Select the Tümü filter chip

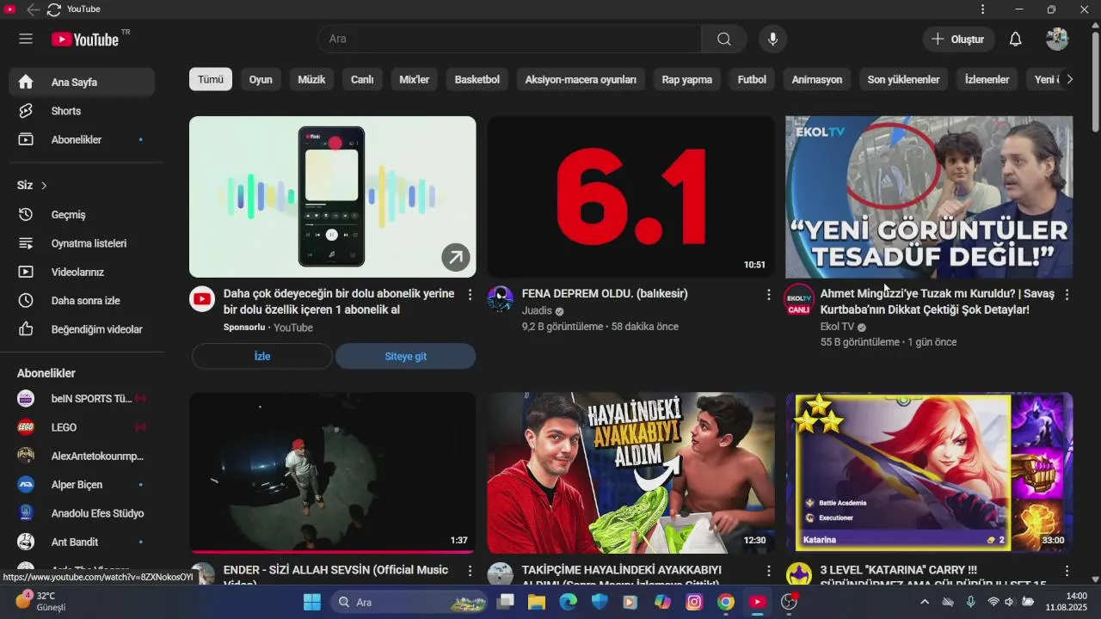[211, 79]
